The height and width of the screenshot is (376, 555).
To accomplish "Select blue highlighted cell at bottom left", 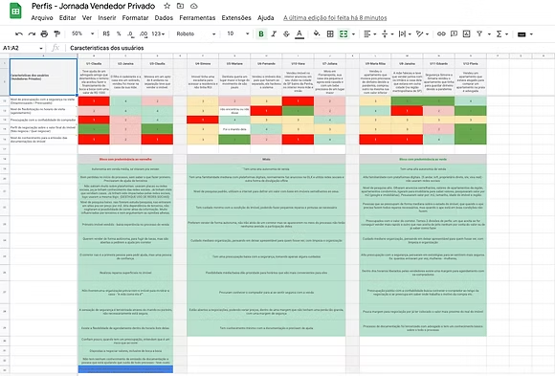I will 125,369.
